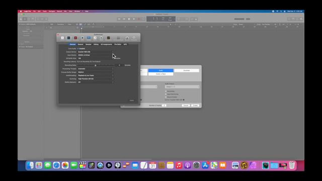Viewport: 322px width, 181px height.
Task: Open General preferences pane icon
Action: [x=62, y=38]
